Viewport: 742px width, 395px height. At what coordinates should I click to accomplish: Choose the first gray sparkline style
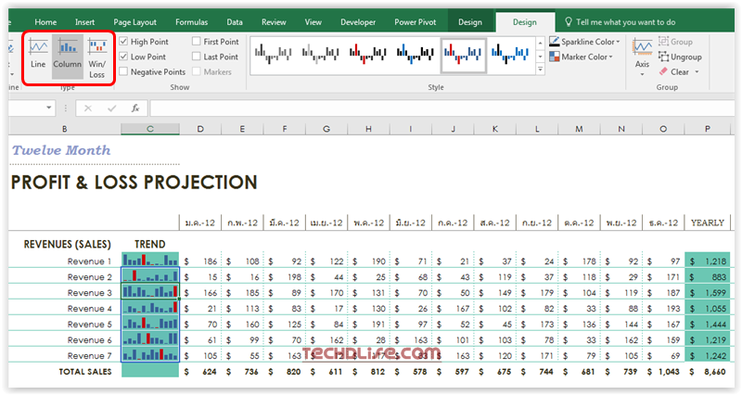coord(274,54)
